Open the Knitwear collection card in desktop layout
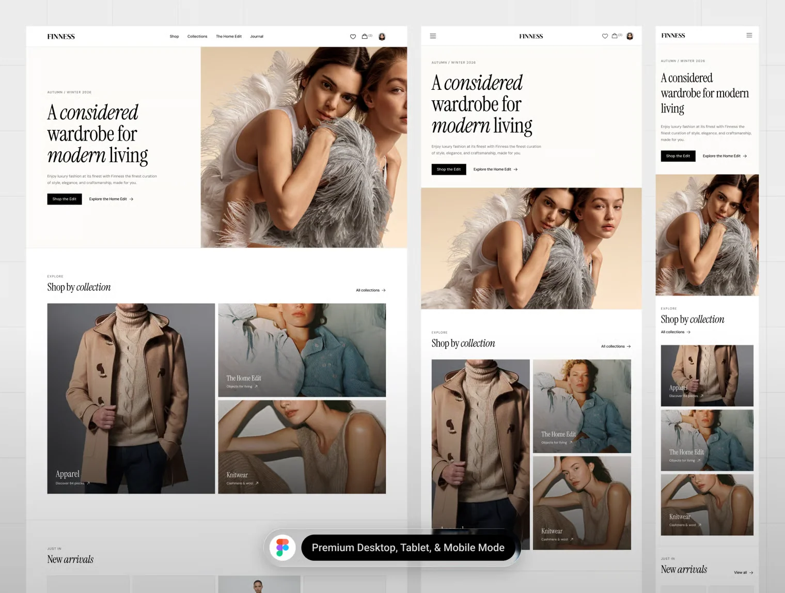This screenshot has height=593, width=785. (x=302, y=447)
